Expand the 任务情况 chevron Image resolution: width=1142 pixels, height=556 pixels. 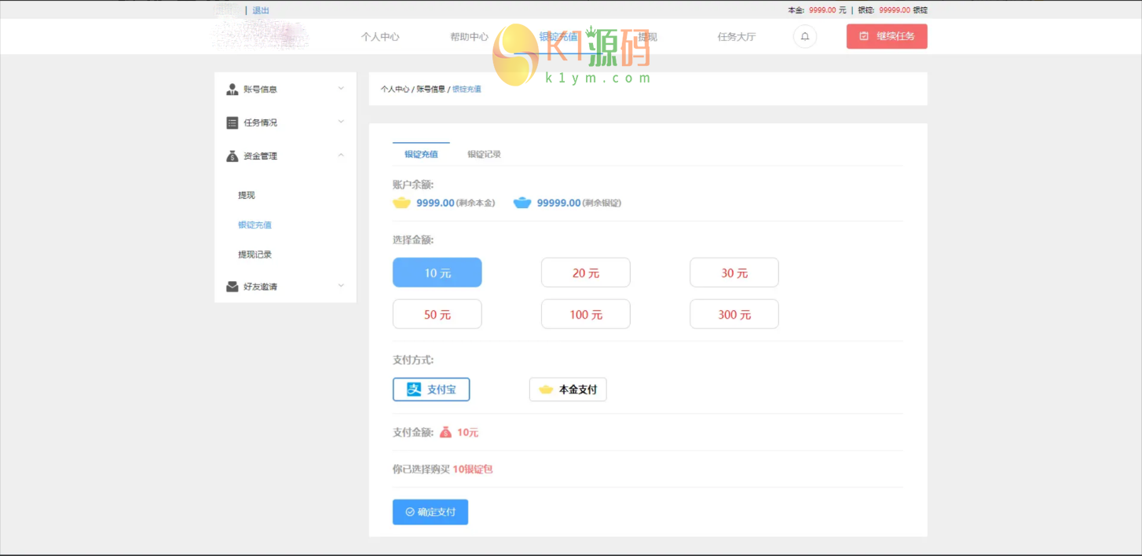tap(341, 122)
